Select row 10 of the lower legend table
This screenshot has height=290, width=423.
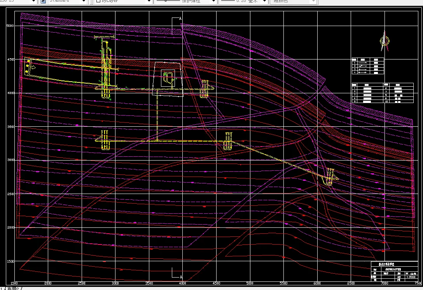click(x=398, y=101)
